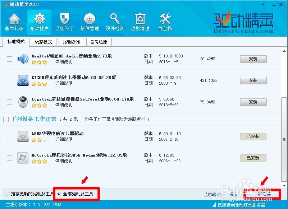The height and width of the screenshot is (209, 288).
Task: Click the ASUS华硕电脑读卡器驱动 title
Action: [x=58, y=133]
